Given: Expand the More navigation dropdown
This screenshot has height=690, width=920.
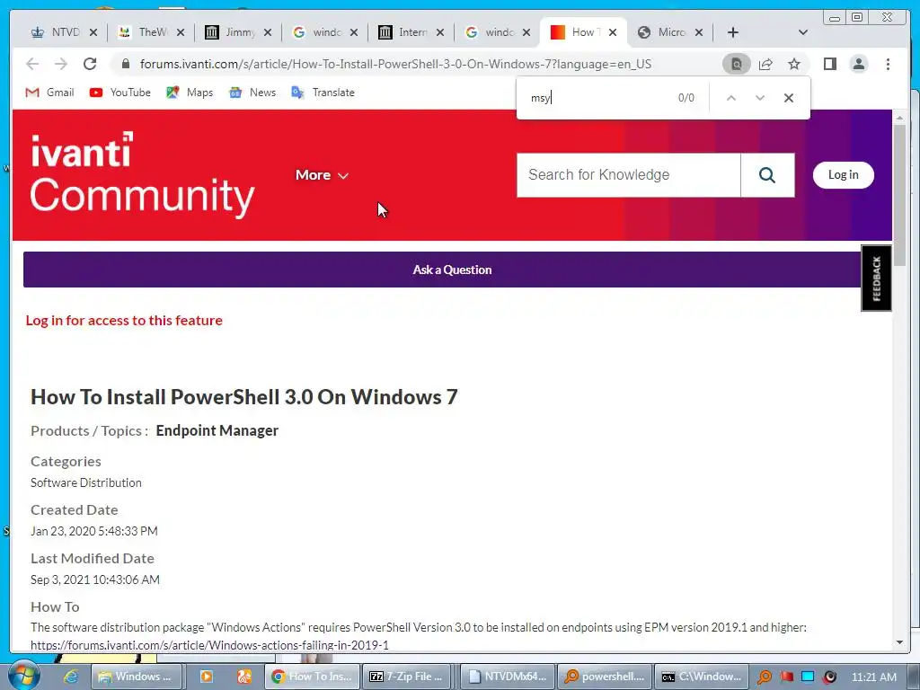Looking at the screenshot, I should tap(322, 175).
